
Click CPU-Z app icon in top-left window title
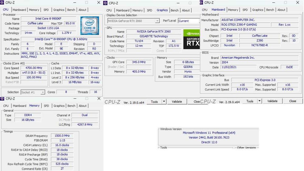point(2,2)
